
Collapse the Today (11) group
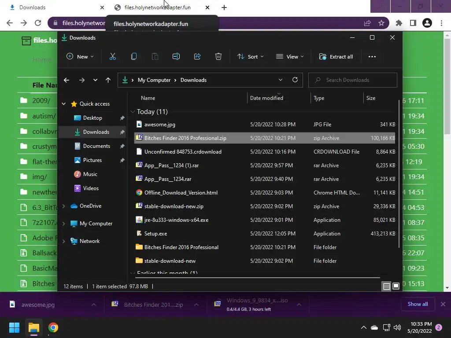coord(133,111)
